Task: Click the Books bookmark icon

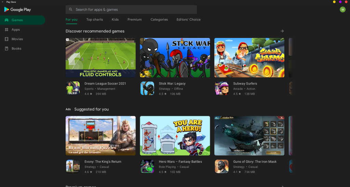Action: pos(7,49)
